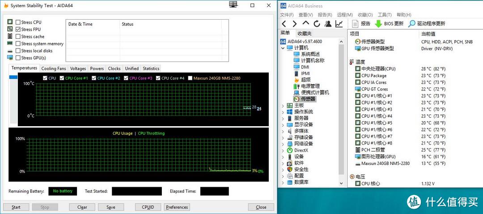
Task: Open the Preferences button
Action: coord(177,207)
